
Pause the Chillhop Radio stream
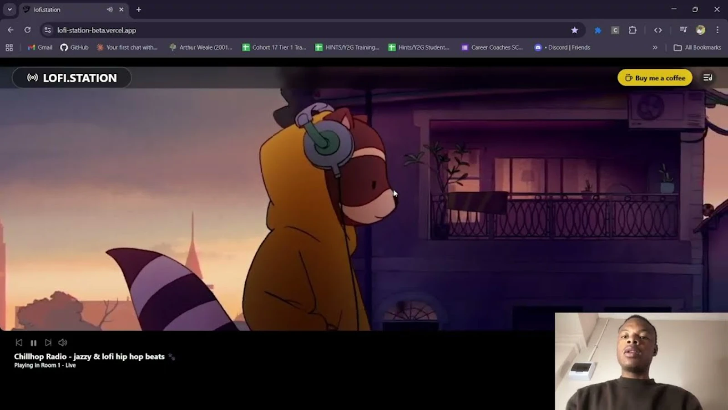[x=34, y=343]
